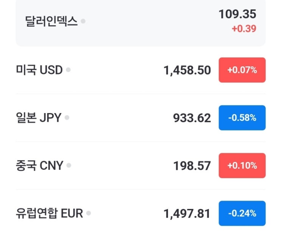This screenshot has height=234, width=281.
Task: Open the 미국 USD currency label
Action: tap(39, 70)
